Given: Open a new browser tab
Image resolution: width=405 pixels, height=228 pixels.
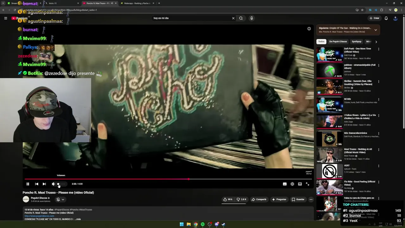Looking at the screenshot, I should pos(159,3).
